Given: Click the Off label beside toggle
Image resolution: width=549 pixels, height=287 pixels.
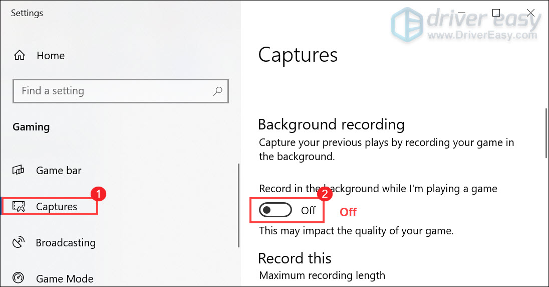Looking at the screenshot, I should coord(308,211).
